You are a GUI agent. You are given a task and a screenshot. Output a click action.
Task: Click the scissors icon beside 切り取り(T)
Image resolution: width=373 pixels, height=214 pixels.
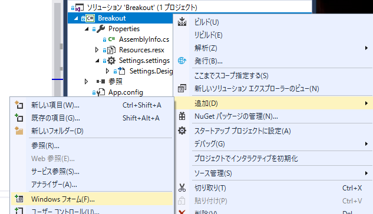182,188
